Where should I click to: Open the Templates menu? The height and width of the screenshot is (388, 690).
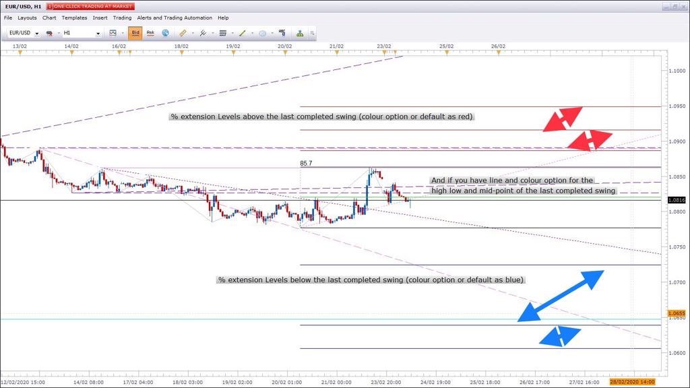(x=74, y=18)
